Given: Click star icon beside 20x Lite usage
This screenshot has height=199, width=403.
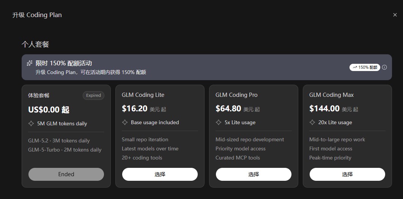Looking at the screenshot, I should (x=312, y=122).
